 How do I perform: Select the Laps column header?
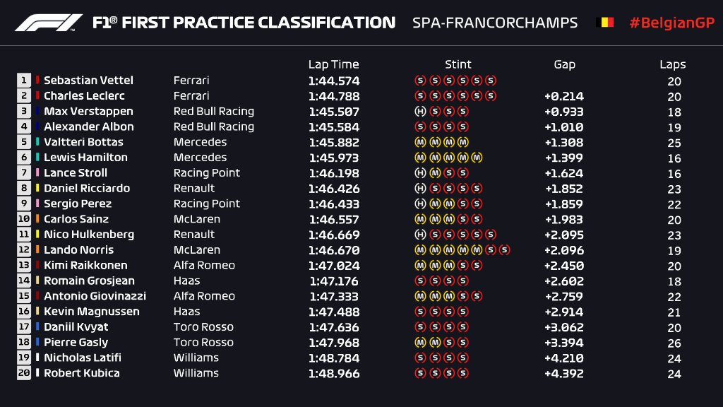(673, 64)
